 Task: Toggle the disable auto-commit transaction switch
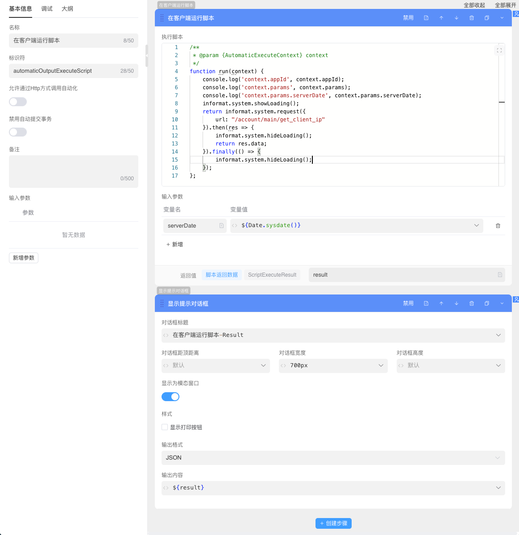point(18,132)
